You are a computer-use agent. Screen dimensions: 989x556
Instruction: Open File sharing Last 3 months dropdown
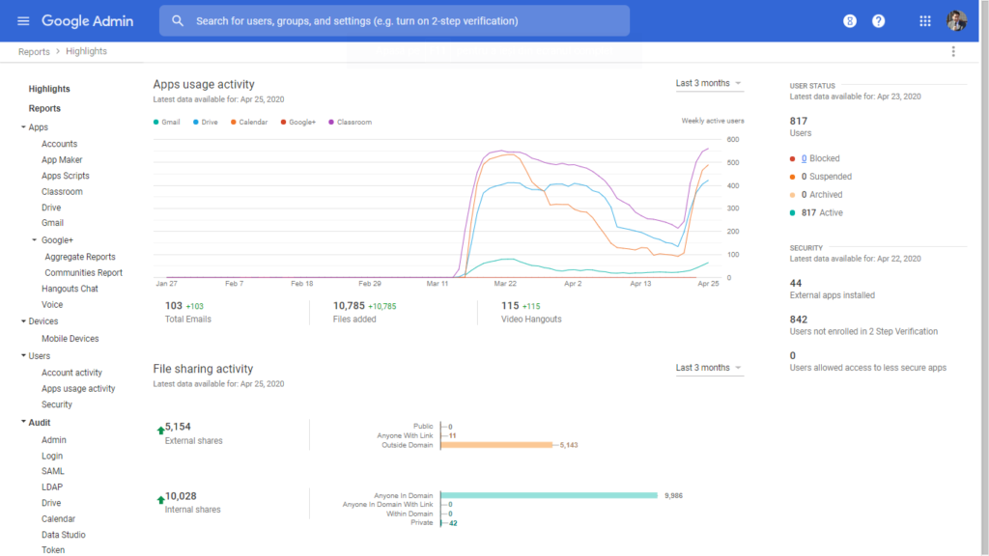[x=709, y=368]
